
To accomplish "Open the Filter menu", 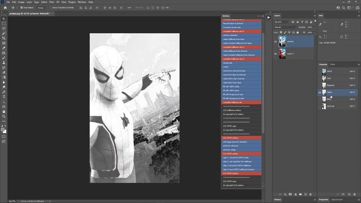I will [51, 2].
